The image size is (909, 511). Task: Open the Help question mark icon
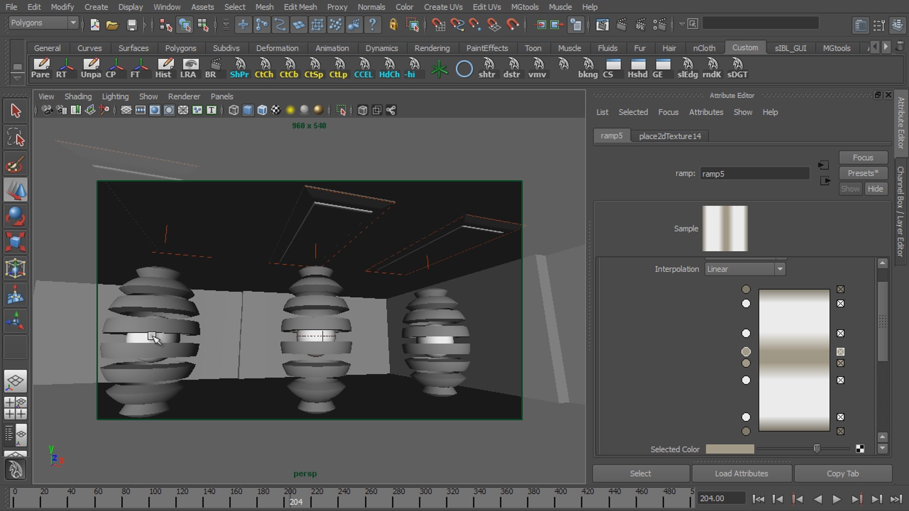pyautogui.click(x=373, y=25)
